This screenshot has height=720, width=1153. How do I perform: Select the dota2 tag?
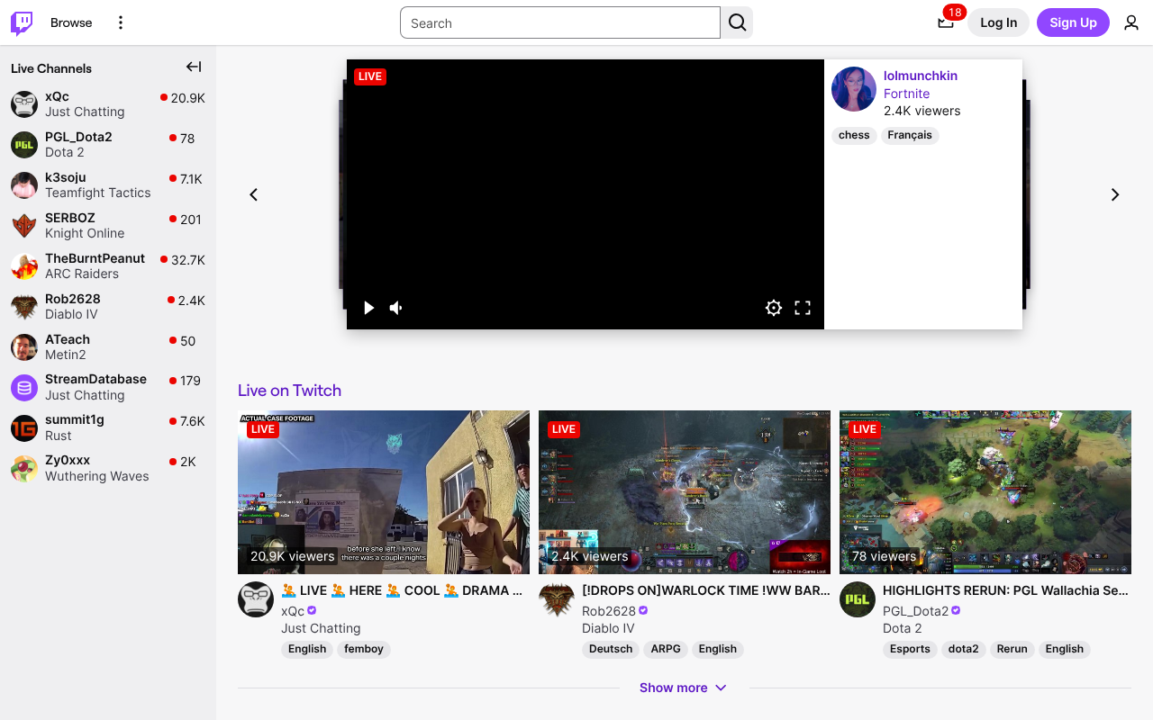[x=963, y=649]
